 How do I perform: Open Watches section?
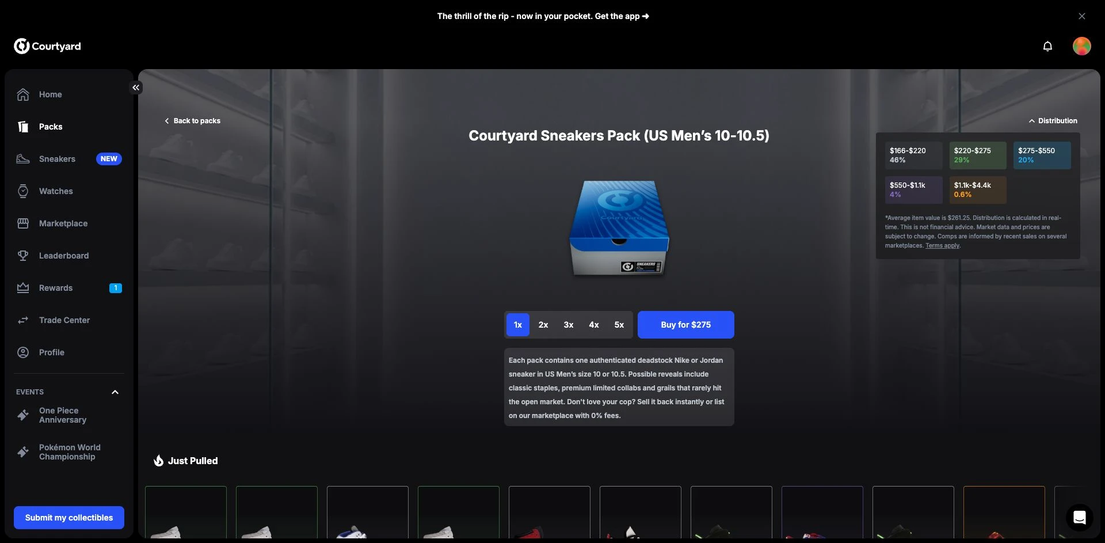[69, 191]
